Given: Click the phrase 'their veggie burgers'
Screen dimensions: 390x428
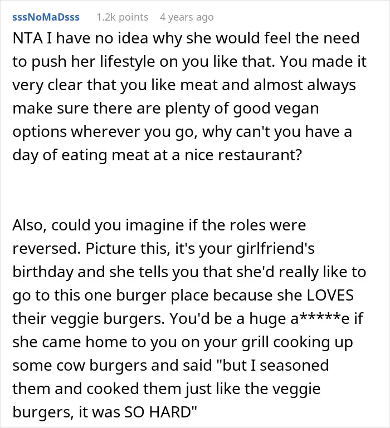Looking at the screenshot, I should (x=87, y=319).
